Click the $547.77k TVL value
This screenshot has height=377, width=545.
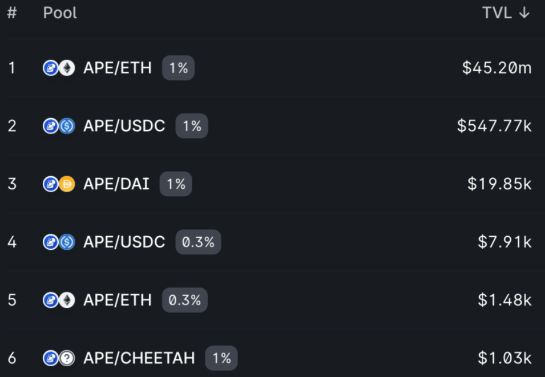[494, 126]
